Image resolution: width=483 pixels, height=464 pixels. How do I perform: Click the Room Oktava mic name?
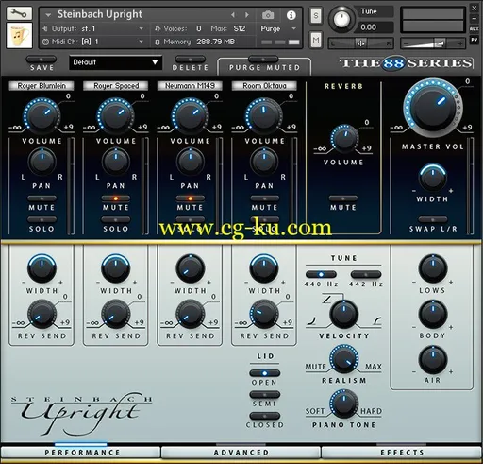(x=264, y=86)
